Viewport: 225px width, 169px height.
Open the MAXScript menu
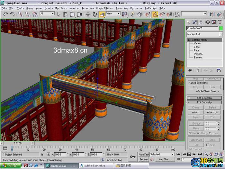coord(151,8)
